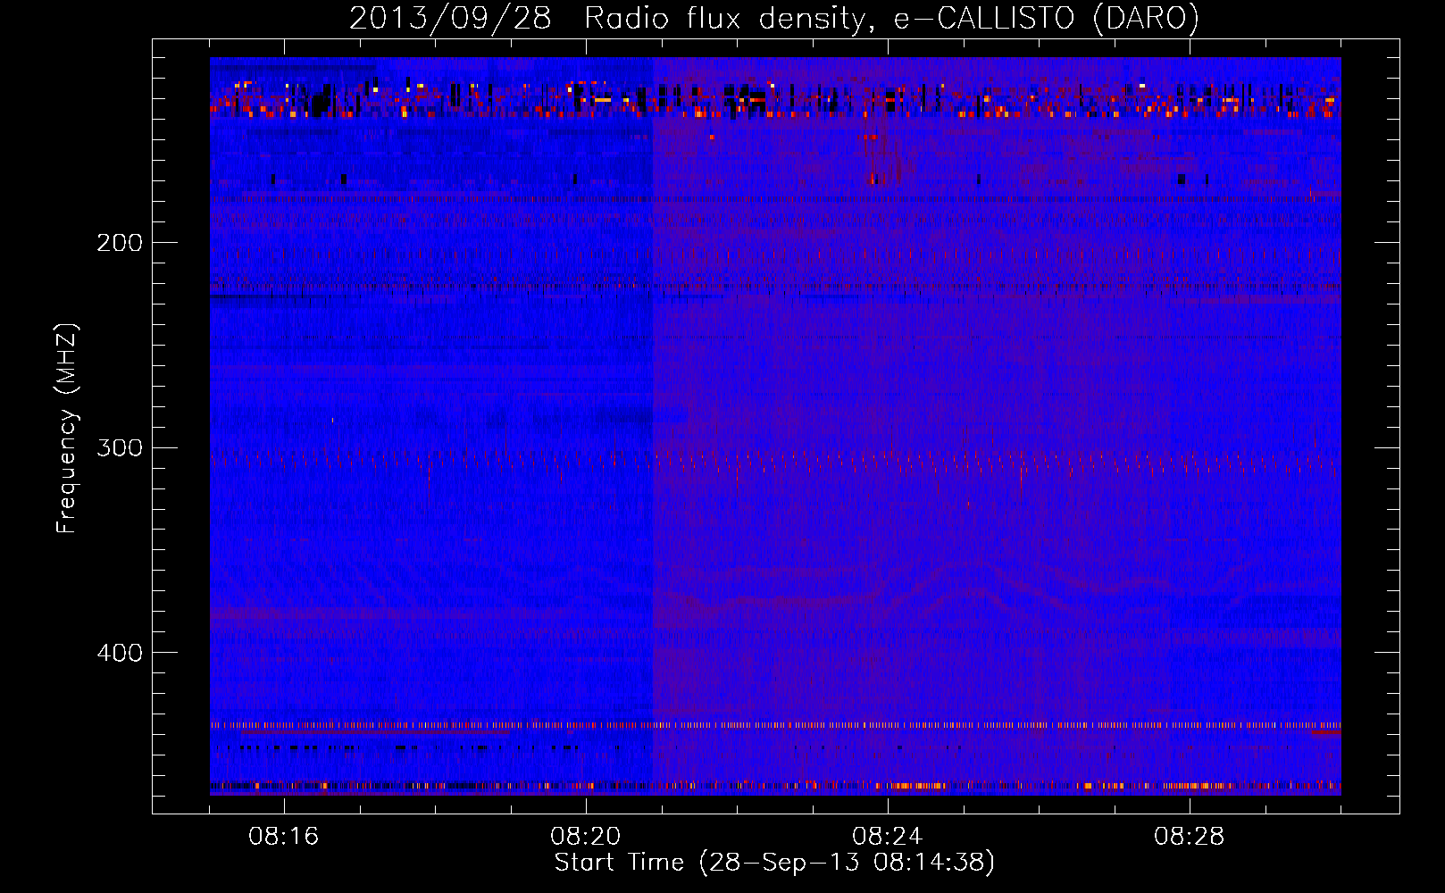Click the 08:16 time tick label
This screenshot has height=893, width=1445.
pos(284,837)
